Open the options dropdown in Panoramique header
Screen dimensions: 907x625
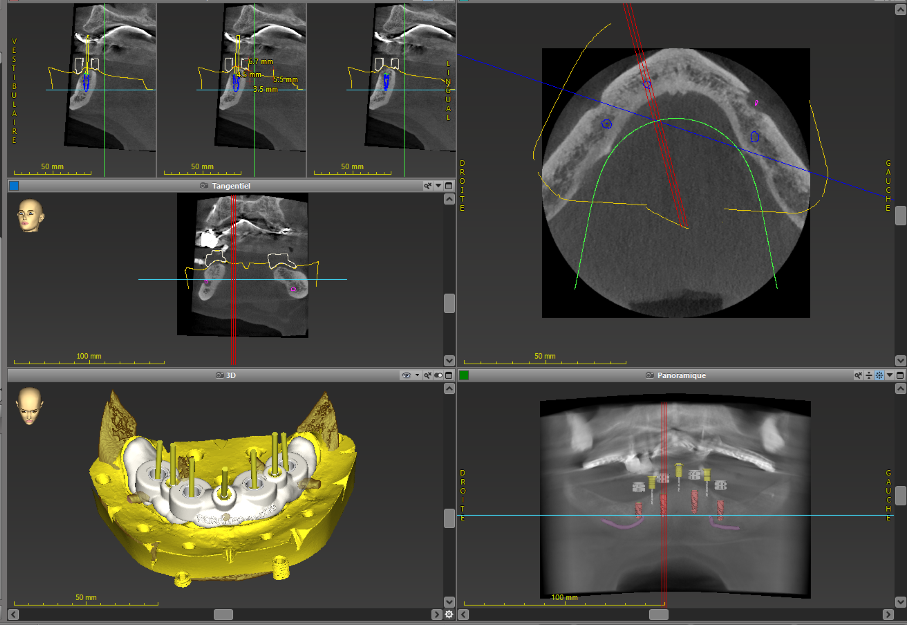[x=890, y=375]
